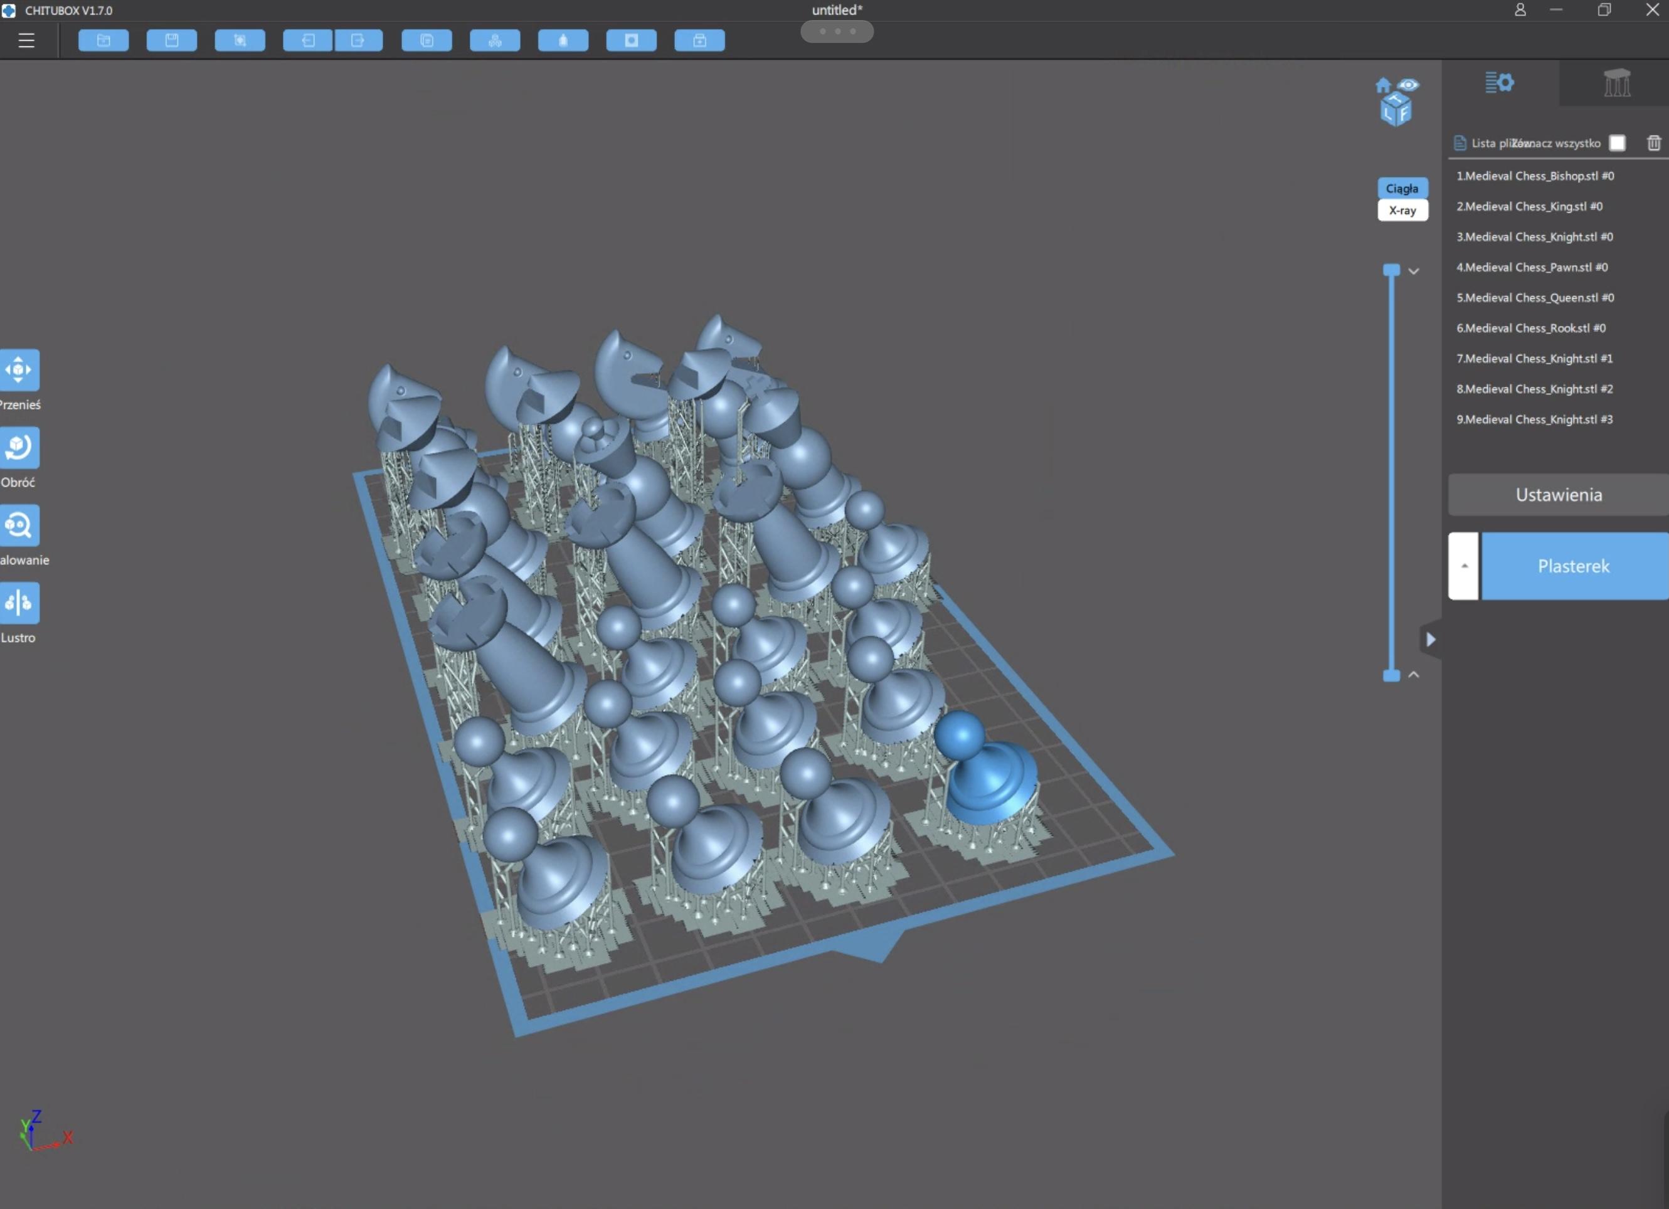
Task: Click the Ustawienia settings button
Action: tap(1558, 495)
